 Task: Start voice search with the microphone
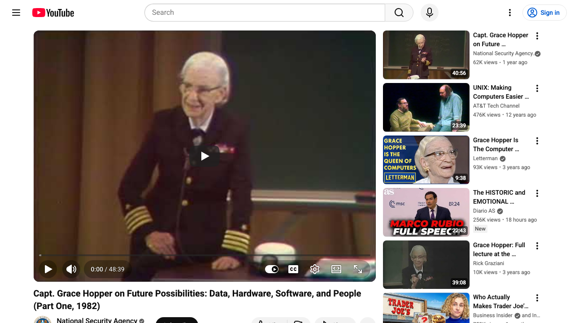pos(430,13)
